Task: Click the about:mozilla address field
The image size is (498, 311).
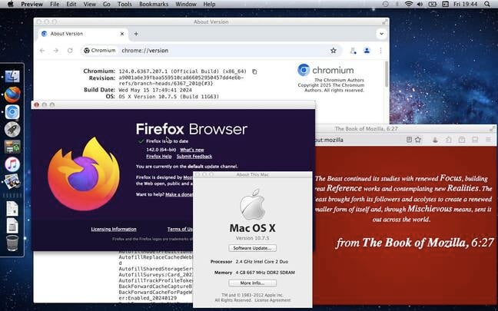Action: pyautogui.click(x=359, y=140)
